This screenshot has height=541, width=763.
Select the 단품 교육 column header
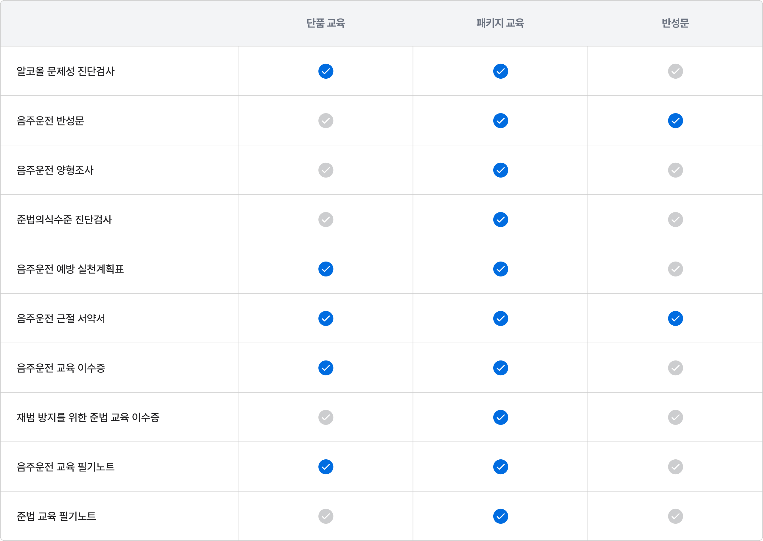point(325,23)
